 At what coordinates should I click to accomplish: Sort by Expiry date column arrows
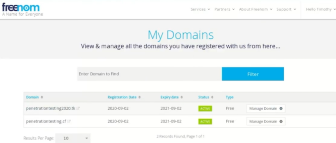[x=181, y=97]
